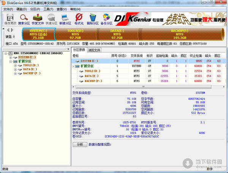
Task: Select BACKUP (F:) in the left tree
Action: tap(32, 73)
